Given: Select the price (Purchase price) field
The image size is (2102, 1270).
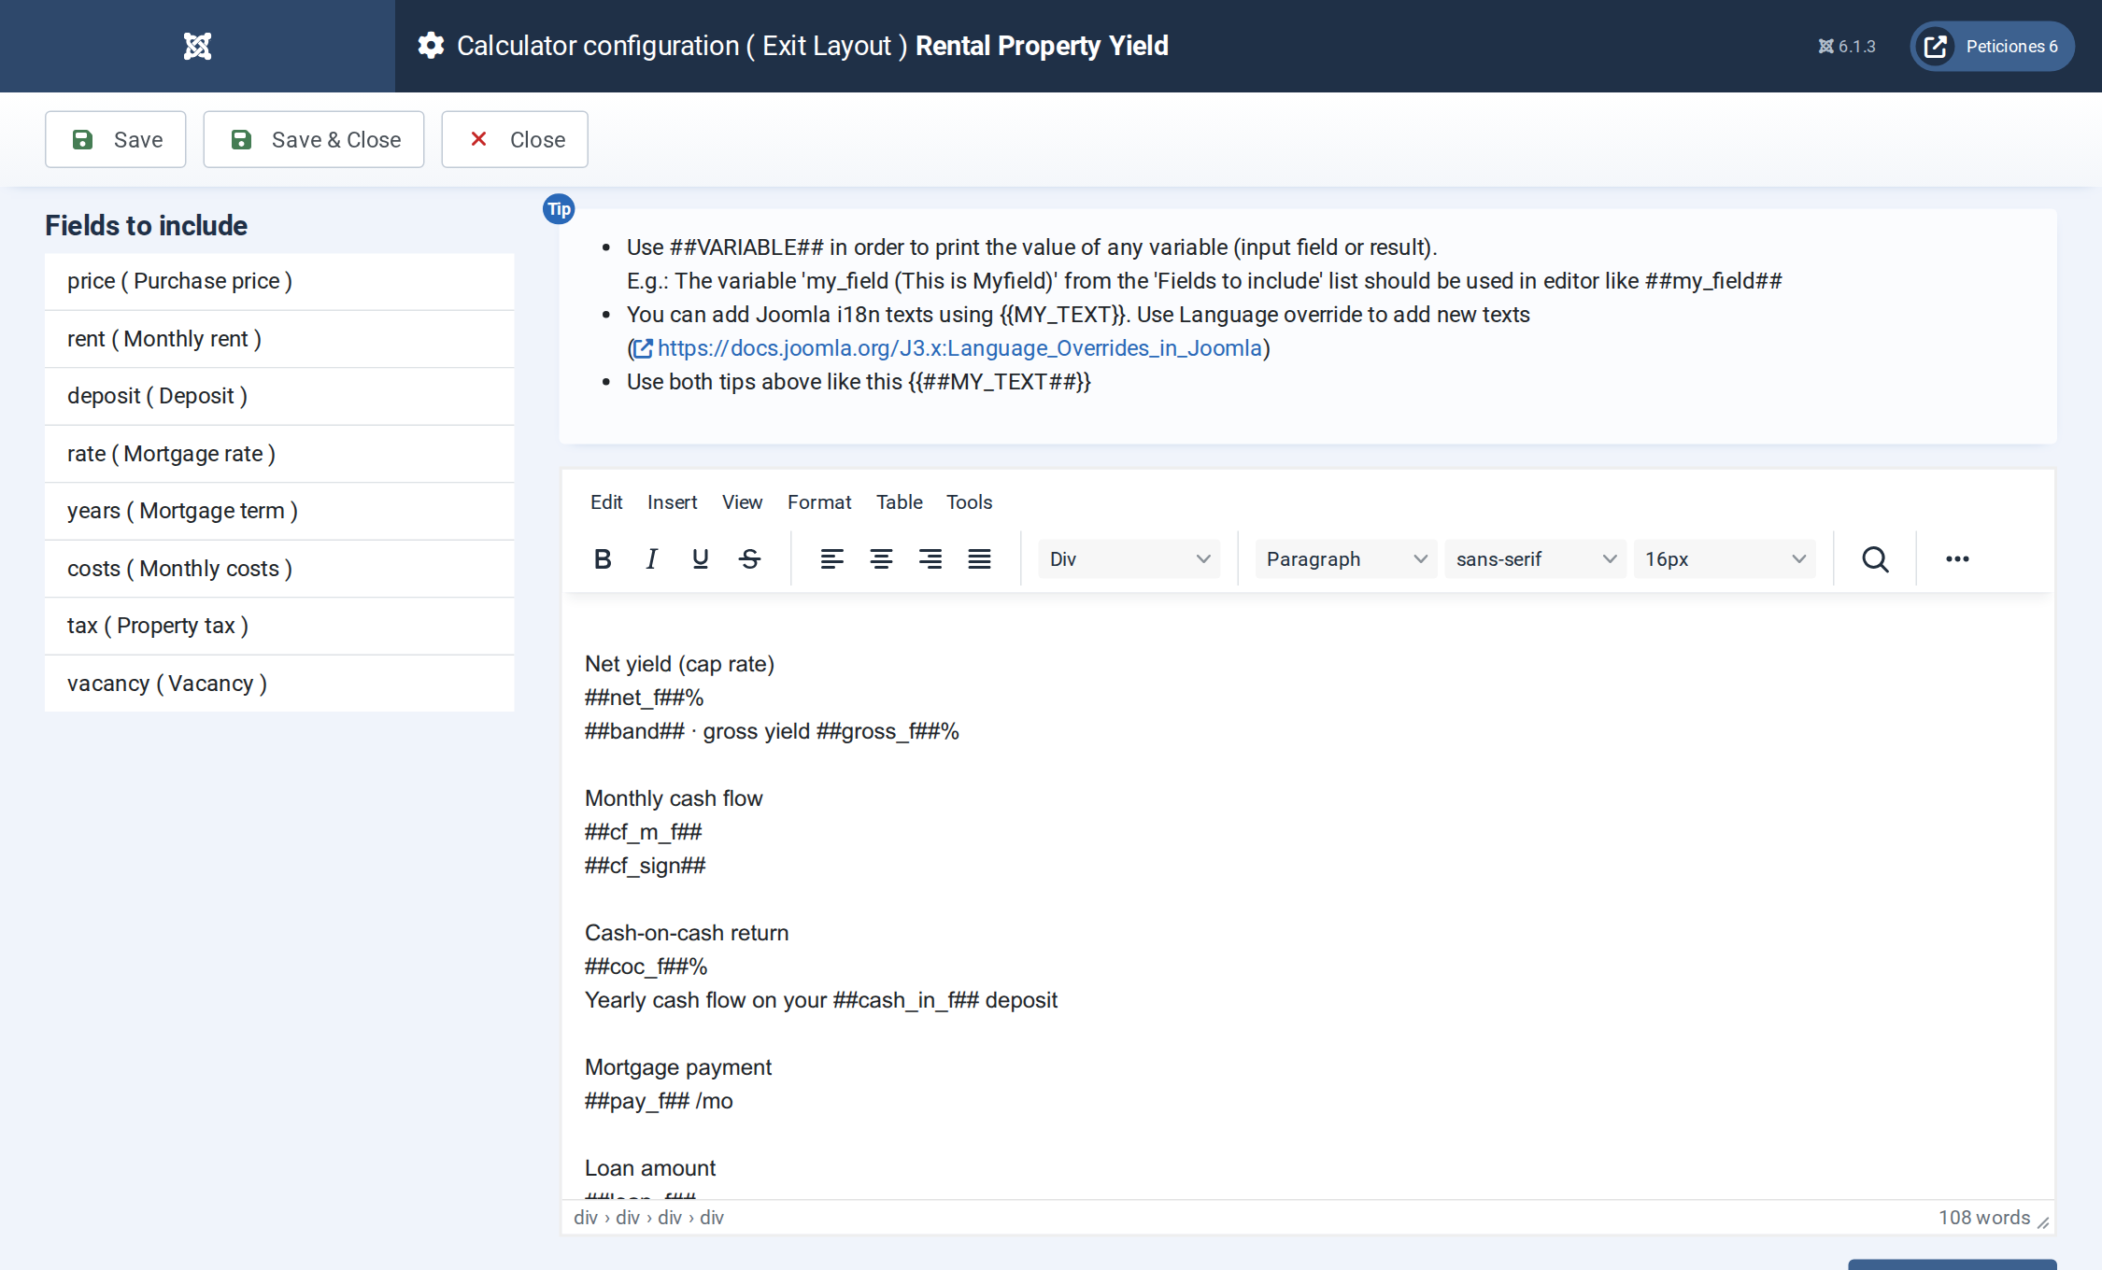Looking at the screenshot, I should pos(279,281).
